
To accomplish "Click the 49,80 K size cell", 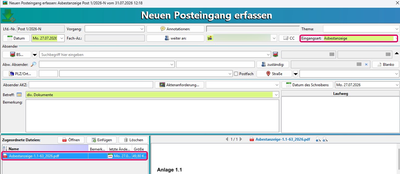I will click(139, 156).
